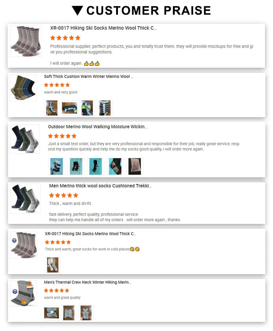The image size is (273, 331).
Task: Click the black triangle beside Customer Praise
Action: point(78,11)
